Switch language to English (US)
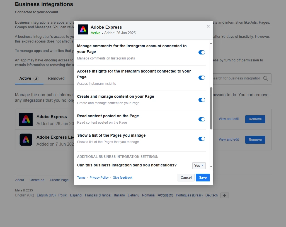286x227 pixels. point(46,195)
